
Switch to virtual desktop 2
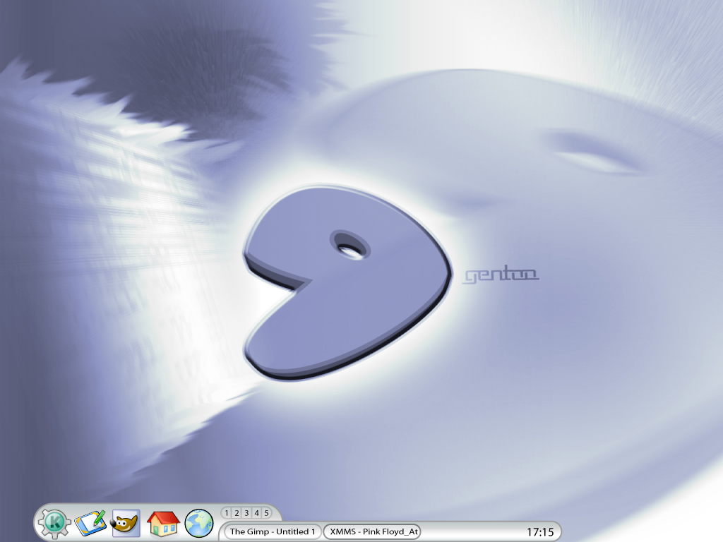[237, 513]
